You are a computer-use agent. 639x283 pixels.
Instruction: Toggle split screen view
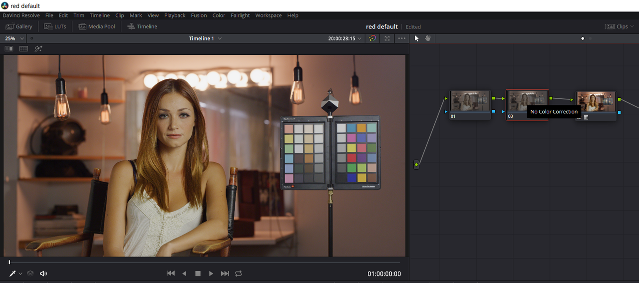click(x=23, y=49)
